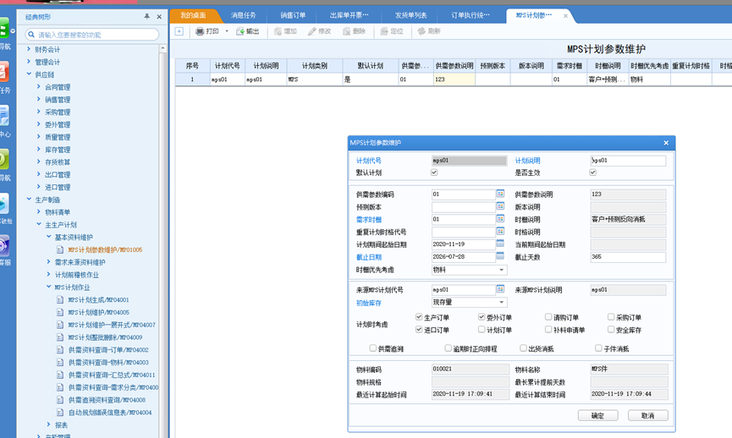Click document icon of MPS计划参数维护/MP01005

60,250
